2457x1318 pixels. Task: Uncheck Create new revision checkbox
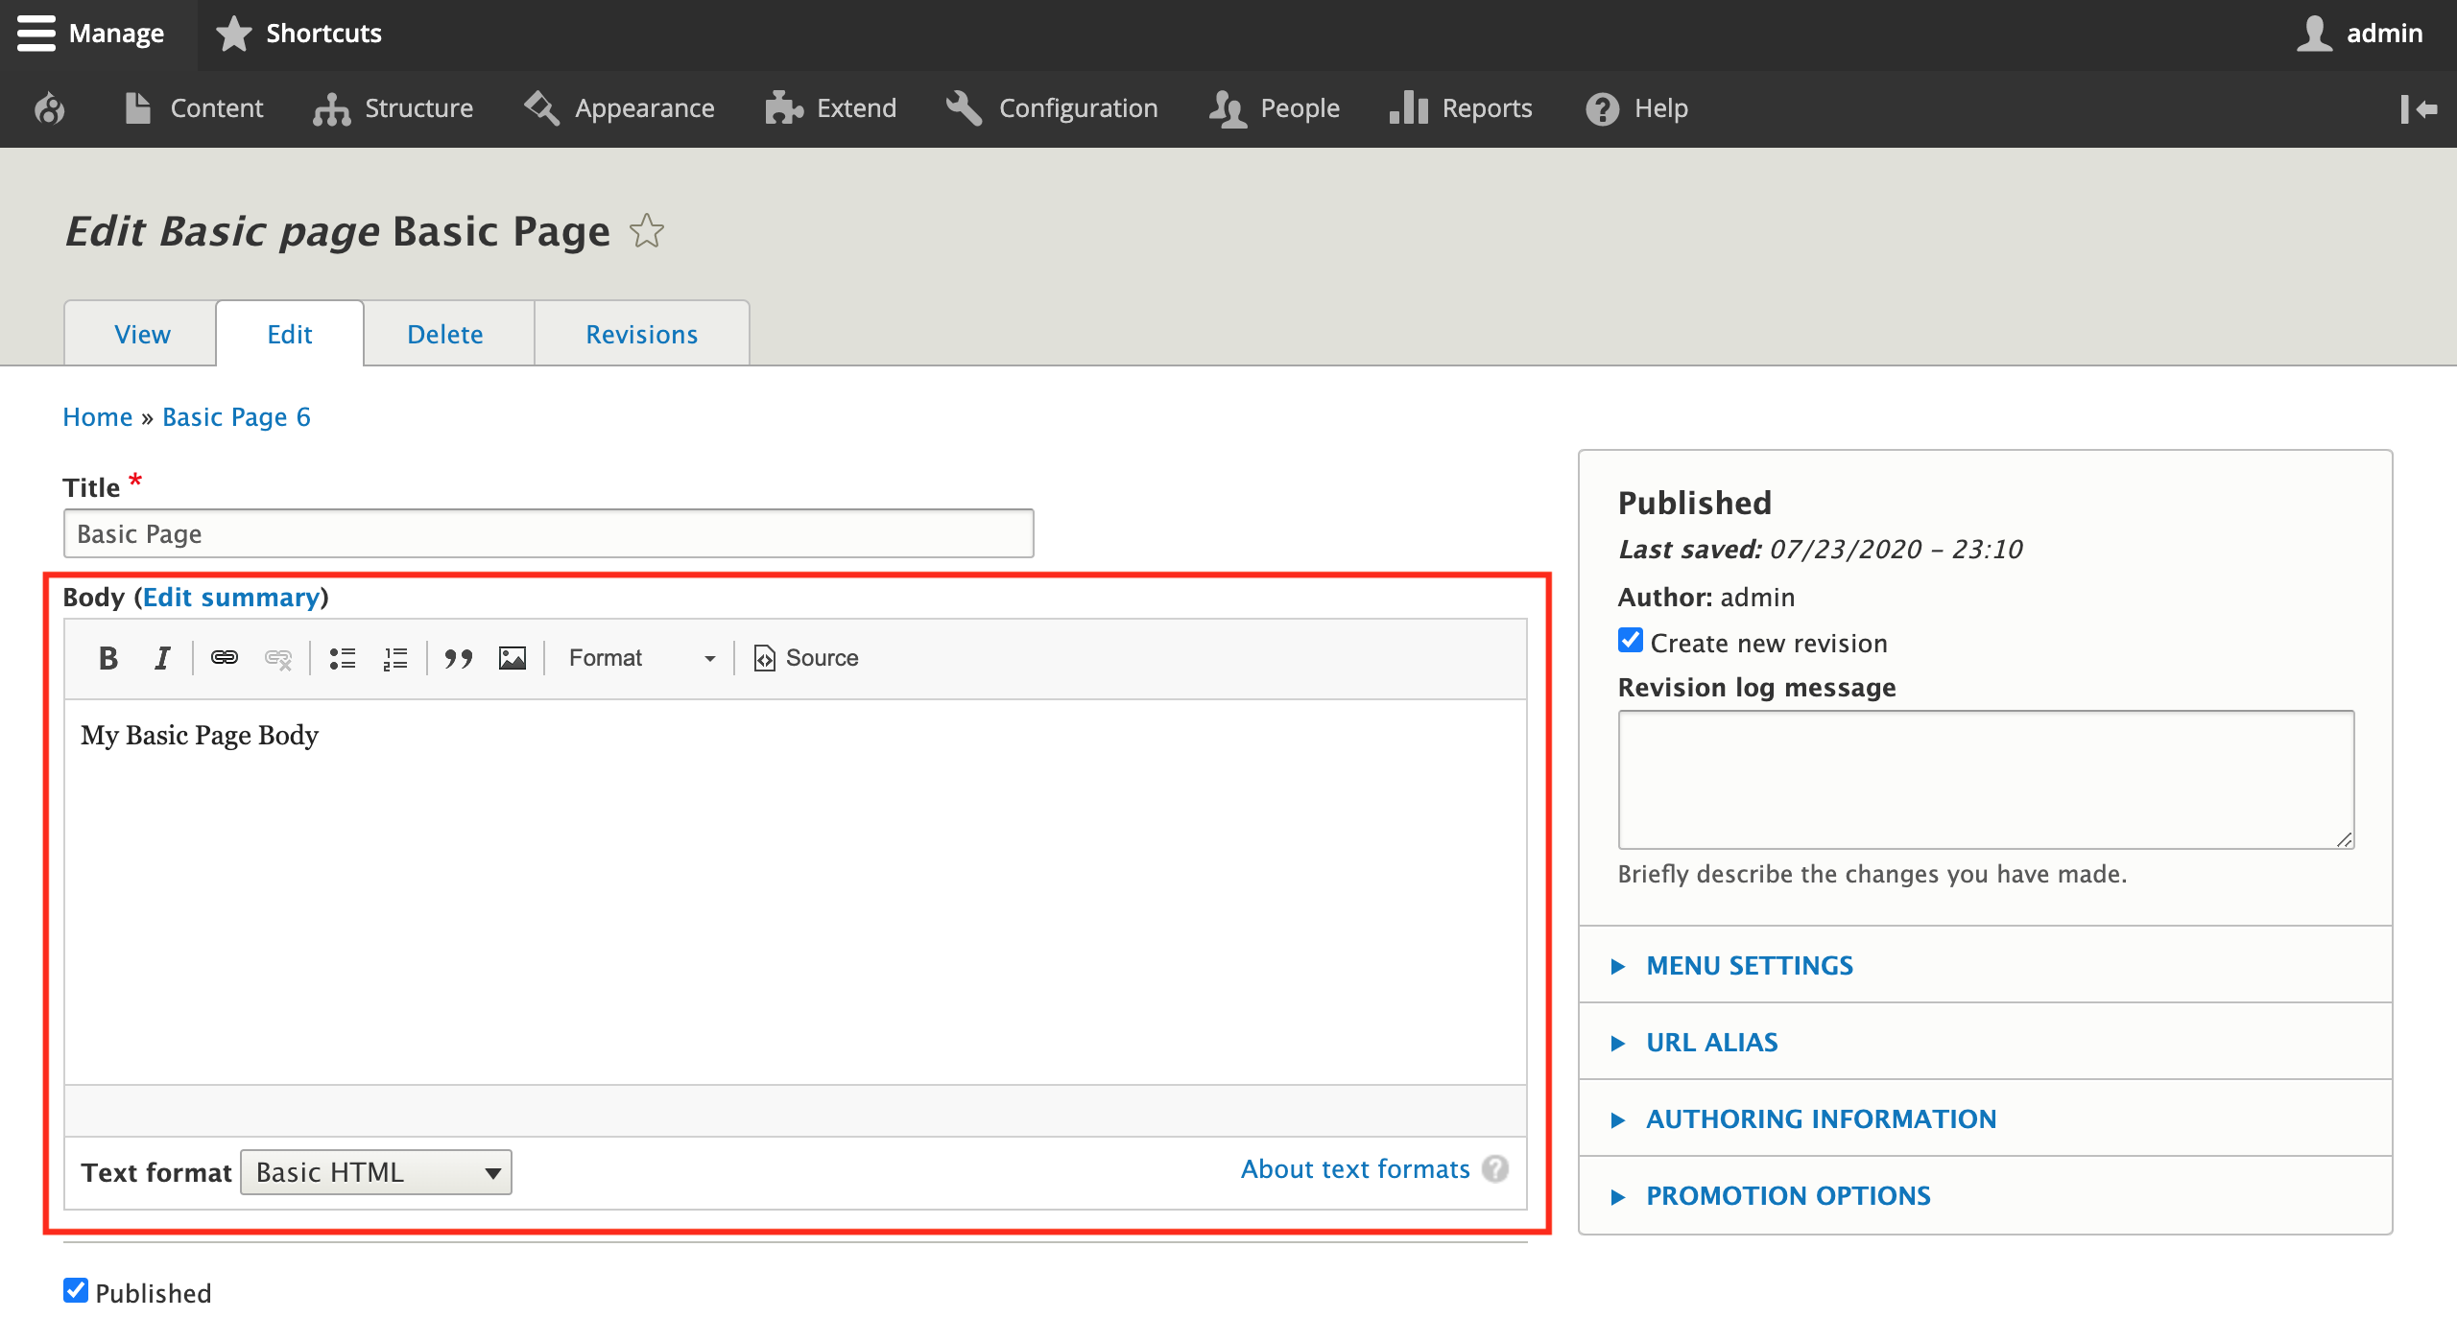[x=1630, y=641]
